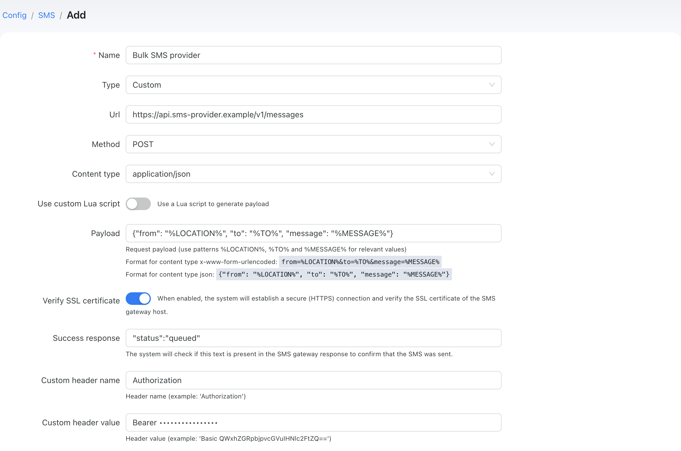
Task: Click the 'Header value (example: 'Basic ...')' hint
Action: tap(229, 439)
